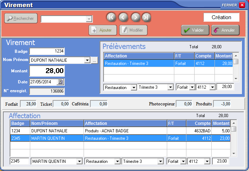Click the Produits - ACHAT BADGE cell
The width and height of the screenshot is (249, 171).
(x=125, y=131)
